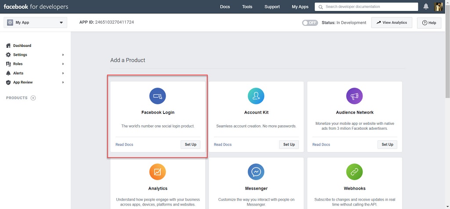This screenshot has height=209, width=450.
Task: Click the Webhooks link icon
Action: (355, 172)
